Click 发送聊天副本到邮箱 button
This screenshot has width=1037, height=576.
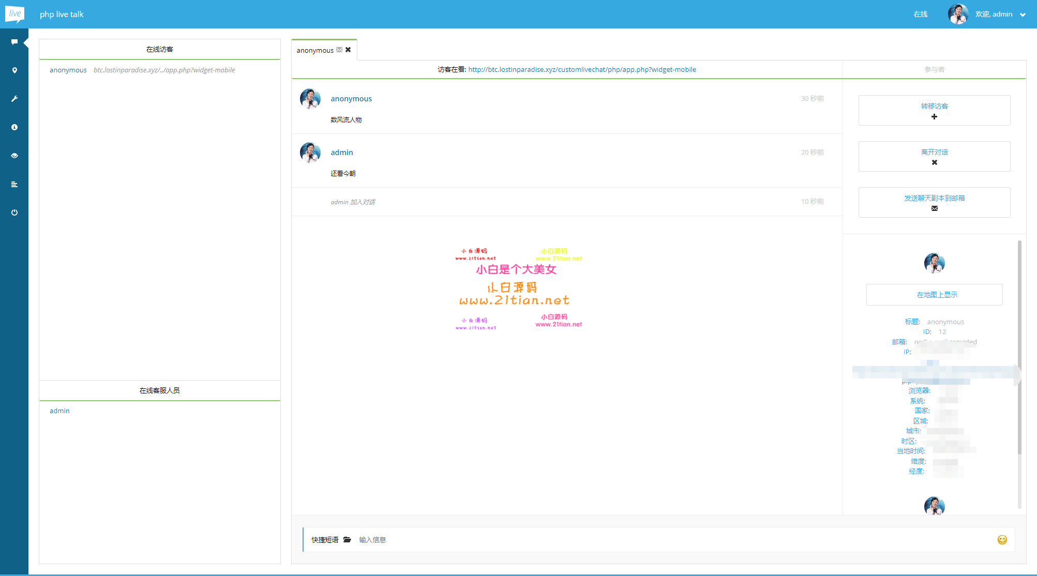tap(934, 202)
